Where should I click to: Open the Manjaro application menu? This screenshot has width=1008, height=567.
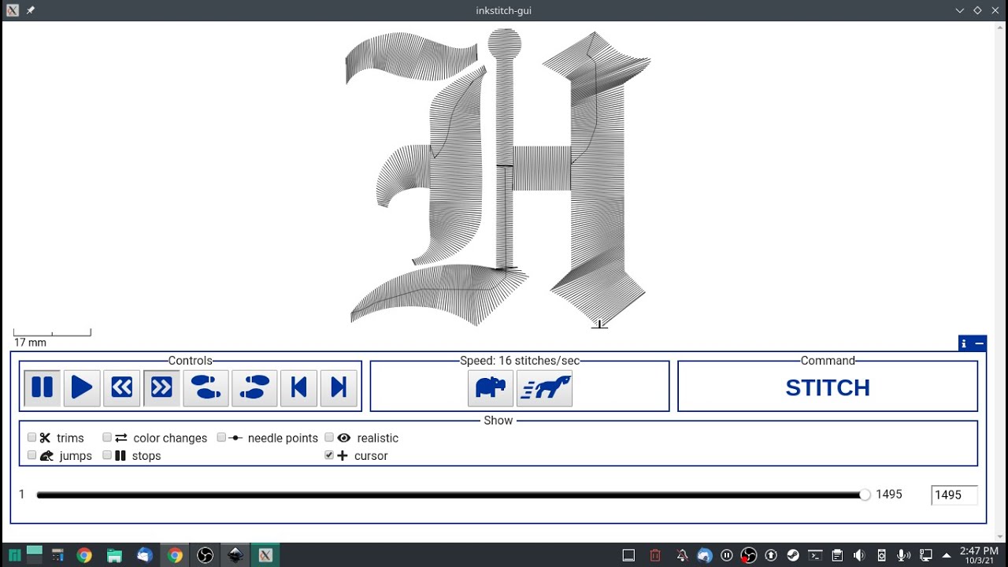pos(14,555)
